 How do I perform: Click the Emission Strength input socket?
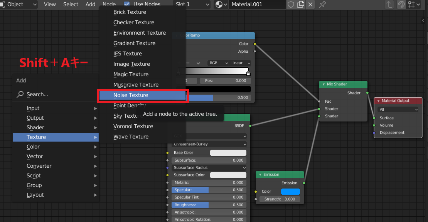pos(256,199)
